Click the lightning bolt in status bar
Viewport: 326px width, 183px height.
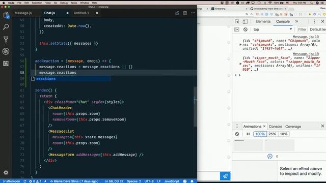[45, 181]
